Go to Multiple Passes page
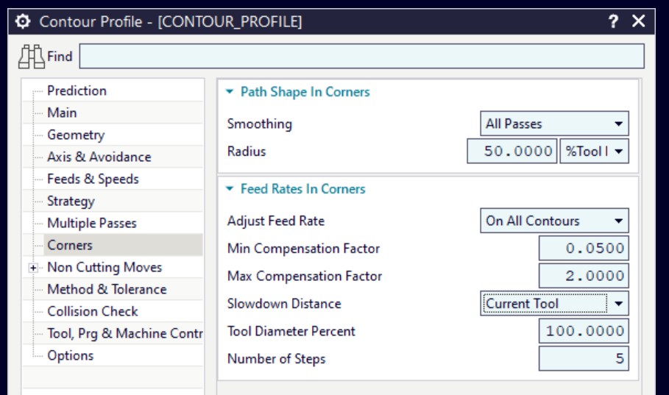Screen dimensions: 669x395 tap(92, 223)
